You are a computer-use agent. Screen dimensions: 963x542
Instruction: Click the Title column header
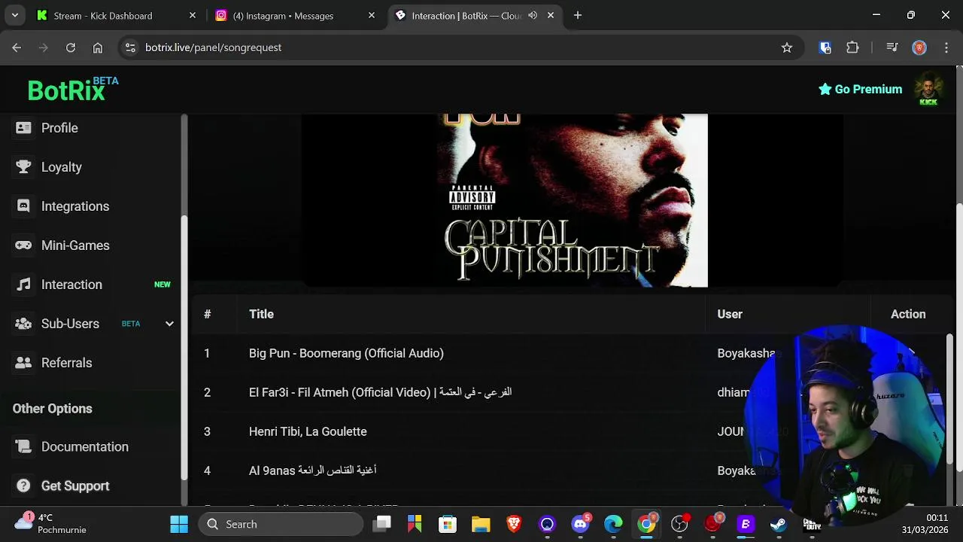point(261,314)
